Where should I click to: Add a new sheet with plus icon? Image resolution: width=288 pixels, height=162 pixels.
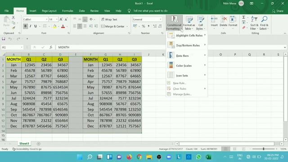[x=38, y=144]
